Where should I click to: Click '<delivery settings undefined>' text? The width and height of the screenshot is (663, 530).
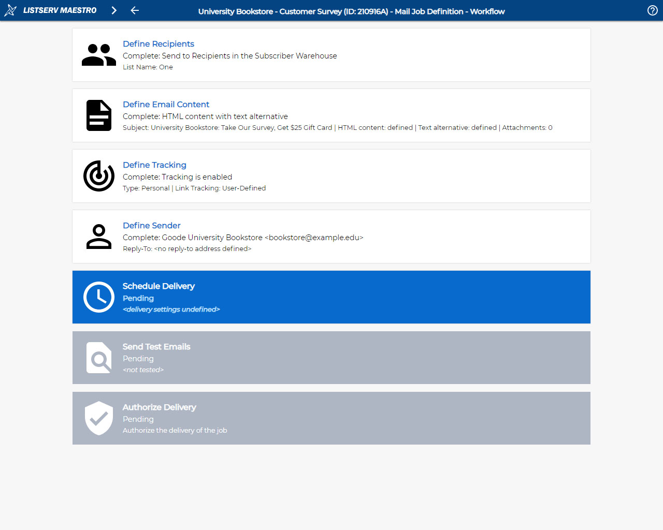171,310
